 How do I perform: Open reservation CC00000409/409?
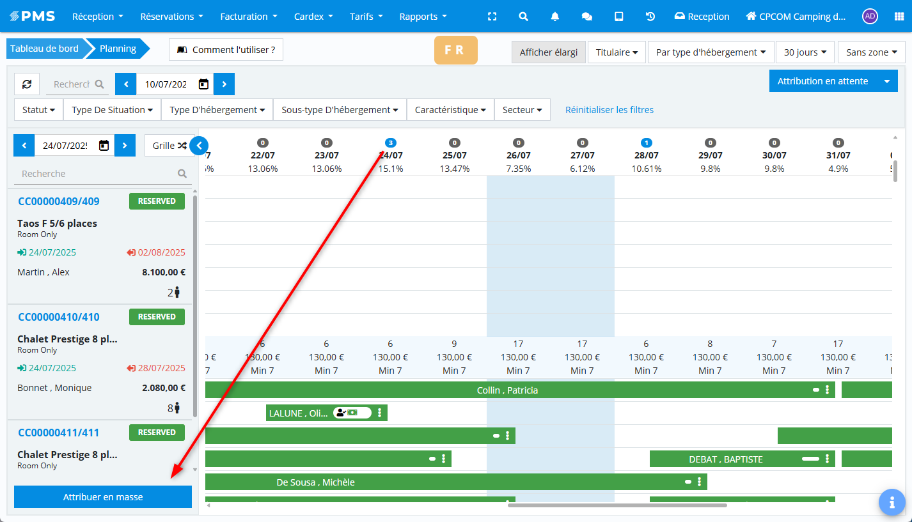coord(59,201)
